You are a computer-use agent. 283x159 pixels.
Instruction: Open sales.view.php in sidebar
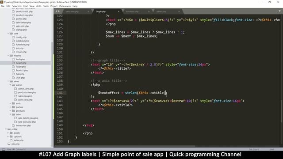tap(25, 96)
